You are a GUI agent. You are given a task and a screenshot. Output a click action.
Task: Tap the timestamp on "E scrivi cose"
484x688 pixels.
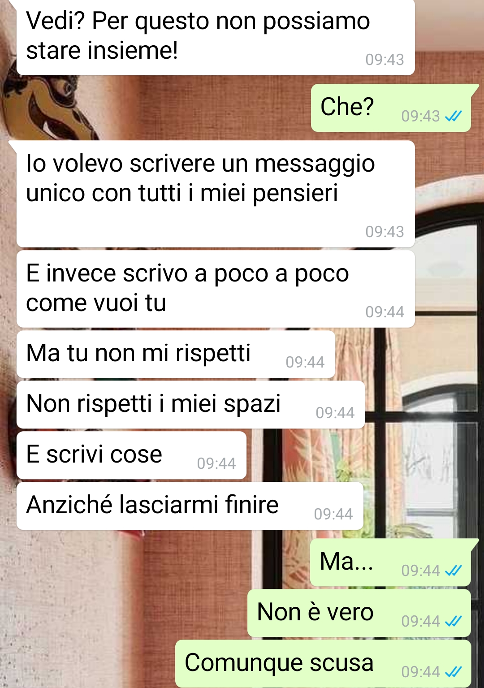pos(216,463)
